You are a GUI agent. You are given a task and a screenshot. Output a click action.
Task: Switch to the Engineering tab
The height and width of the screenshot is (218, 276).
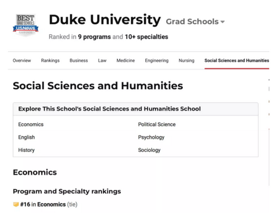tap(157, 61)
